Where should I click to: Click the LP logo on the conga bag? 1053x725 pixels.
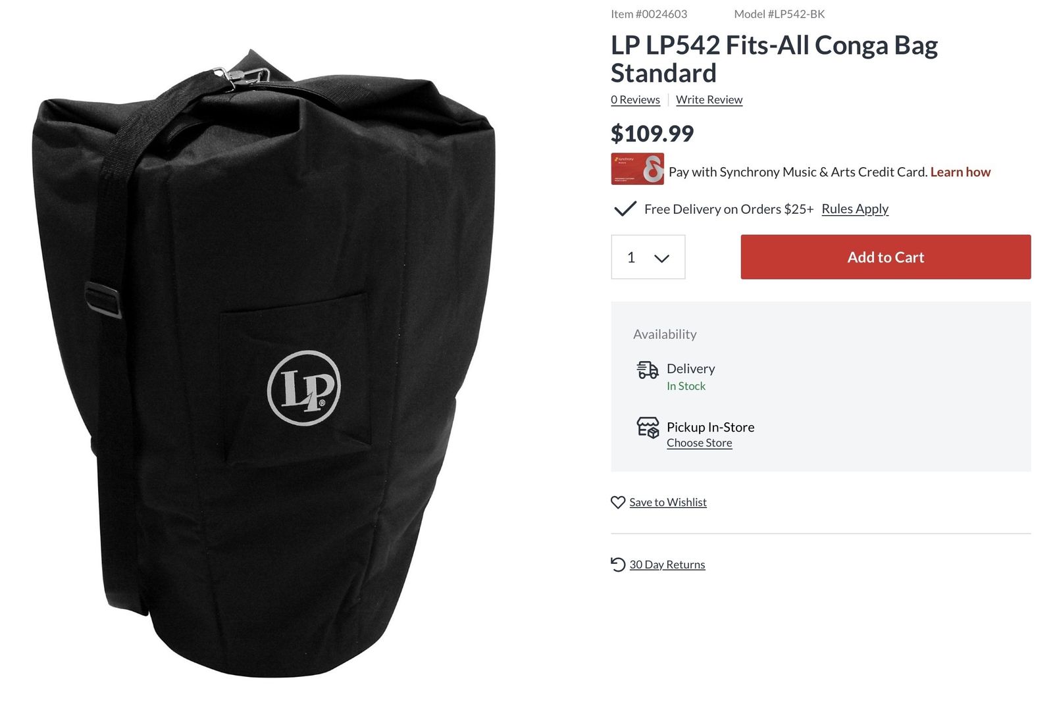click(x=304, y=388)
